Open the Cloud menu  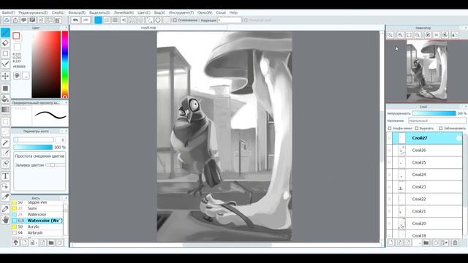221,12
